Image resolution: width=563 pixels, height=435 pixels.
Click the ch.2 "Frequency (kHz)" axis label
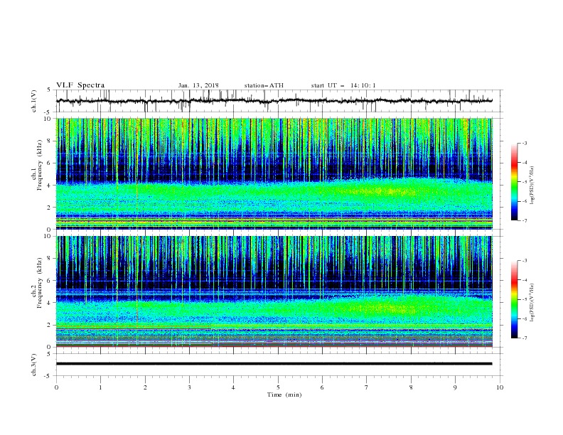click(40, 283)
